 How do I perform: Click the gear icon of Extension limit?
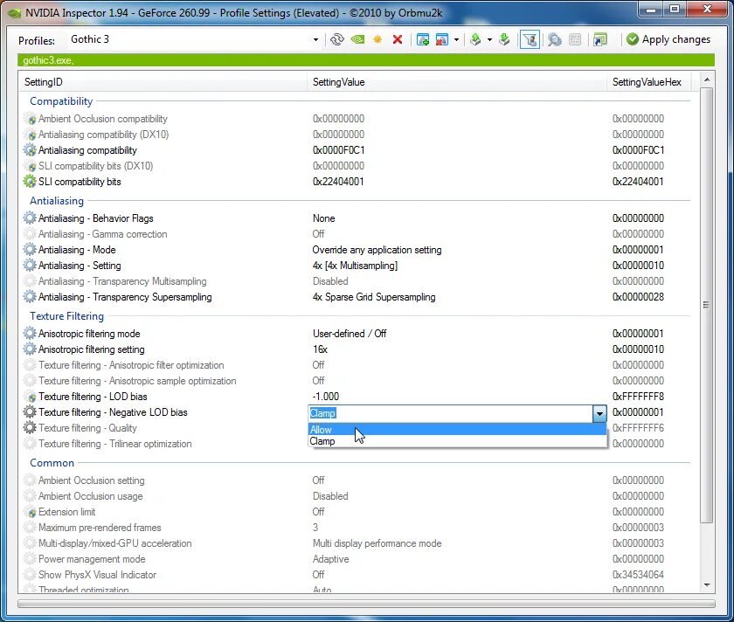click(x=30, y=512)
